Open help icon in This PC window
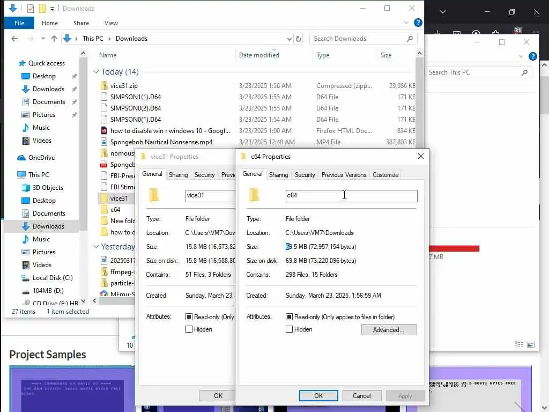The width and height of the screenshot is (549, 412). coord(532,56)
